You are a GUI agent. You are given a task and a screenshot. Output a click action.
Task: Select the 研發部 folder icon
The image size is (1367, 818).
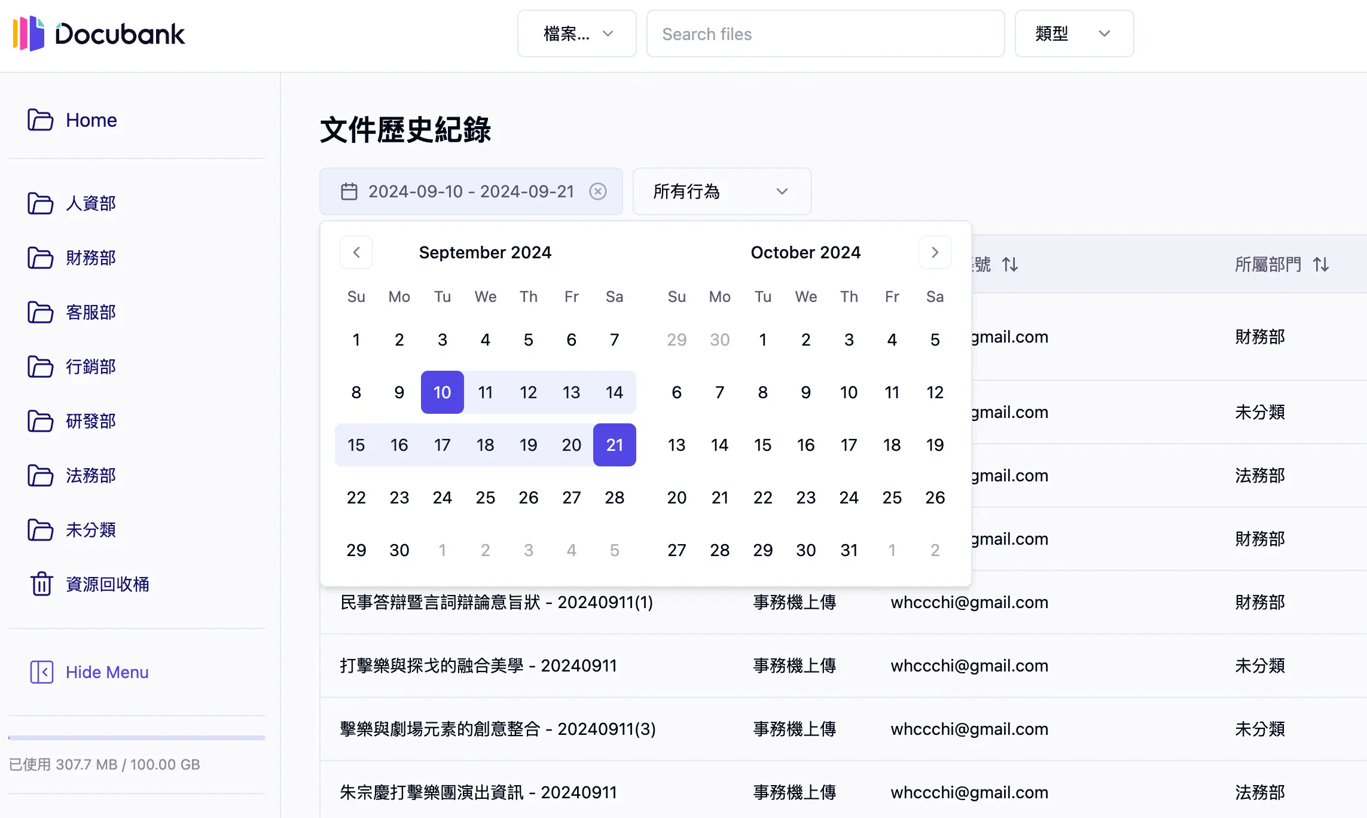pos(40,421)
